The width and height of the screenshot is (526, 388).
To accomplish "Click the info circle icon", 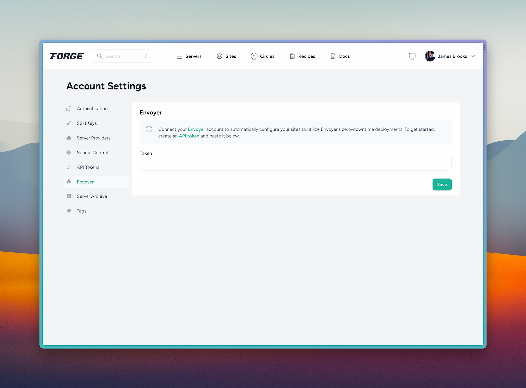I will pos(149,129).
